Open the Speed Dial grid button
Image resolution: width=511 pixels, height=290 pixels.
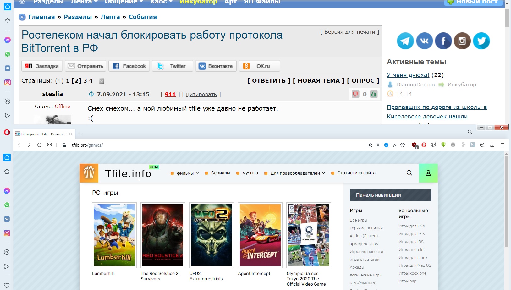(x=49, y=145)
